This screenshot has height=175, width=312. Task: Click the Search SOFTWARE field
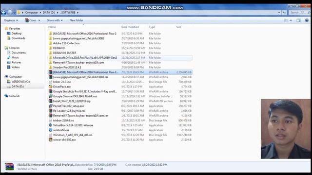(x=299, y=13)
